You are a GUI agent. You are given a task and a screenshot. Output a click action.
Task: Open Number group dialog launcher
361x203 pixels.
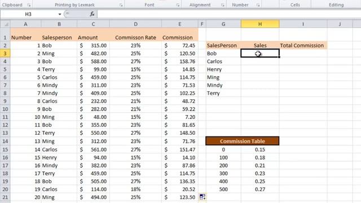[x=258, y=5]
